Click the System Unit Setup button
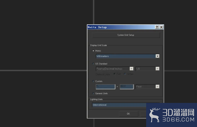197x127 pixels. click(126, 35)
